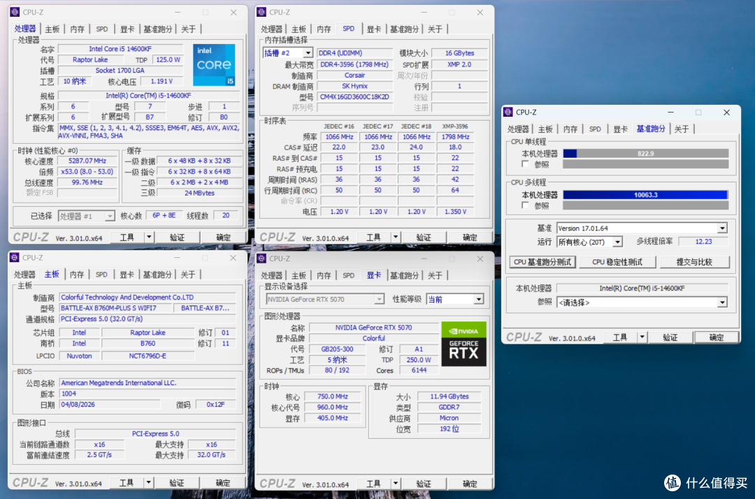Open 性能等级 当前 dropdown
Viewport: 755px width, 499px height.
tap(479, 299)
